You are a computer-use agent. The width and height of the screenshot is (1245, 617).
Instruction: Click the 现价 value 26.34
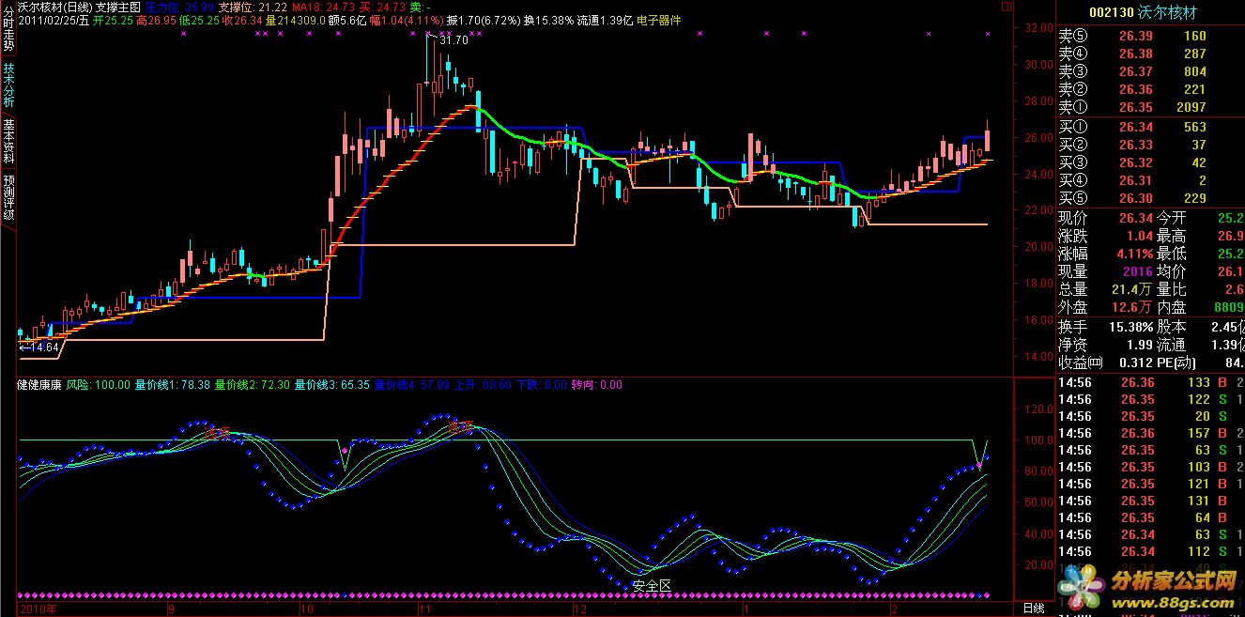click(1135, 218)
